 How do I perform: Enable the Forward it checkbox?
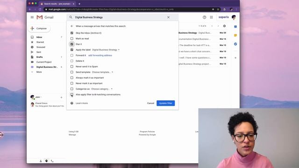point(71,55)
